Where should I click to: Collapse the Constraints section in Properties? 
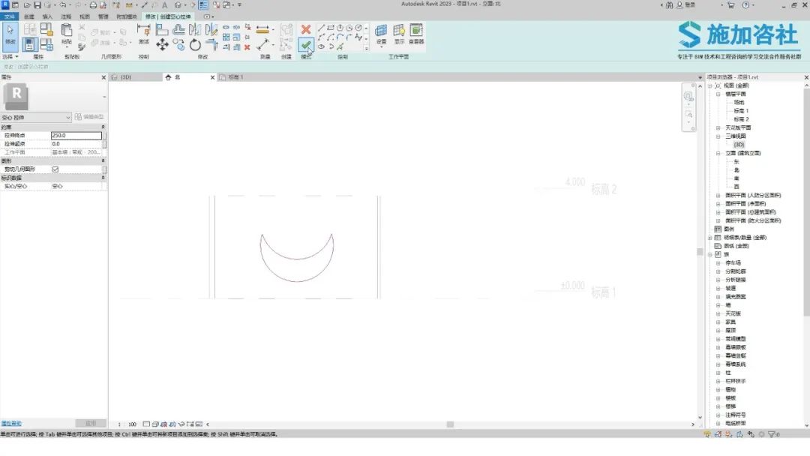pos(102,127)
